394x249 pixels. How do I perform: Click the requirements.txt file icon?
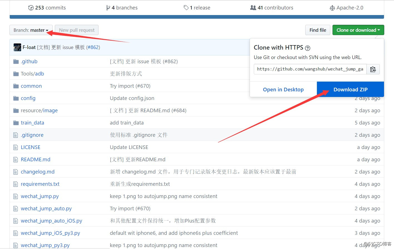[x=16, y=184]
